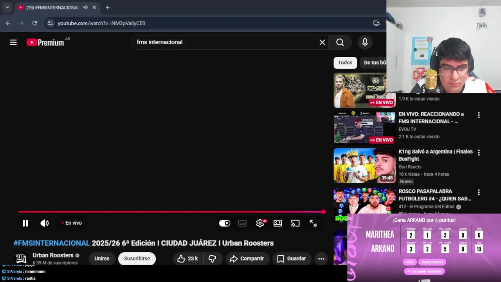
Task: Open a new browser tab
Action: pyautogui.click(x=107, y=7)
